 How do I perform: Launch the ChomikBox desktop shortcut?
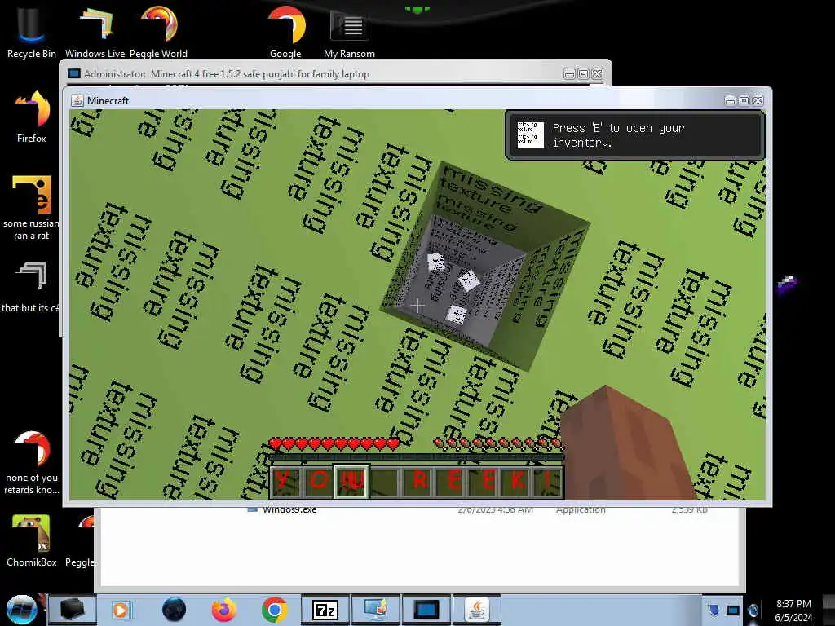[32, 540]
